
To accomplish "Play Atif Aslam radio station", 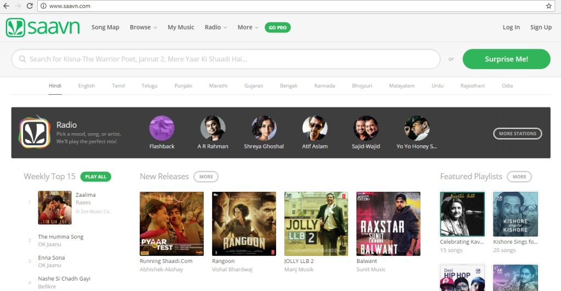I will (x=315, y=128).
